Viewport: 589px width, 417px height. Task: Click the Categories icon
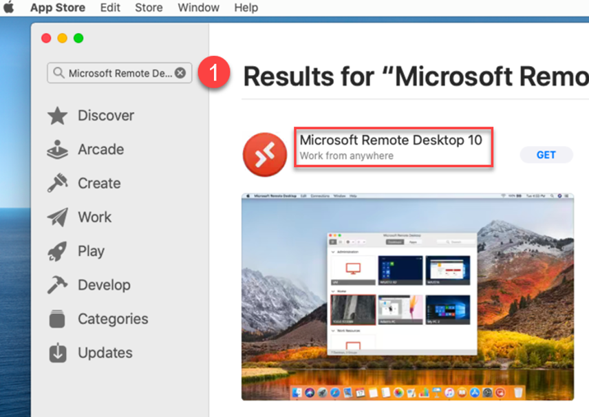(57, 319)
